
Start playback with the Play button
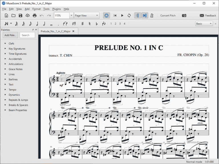tap(122, 15)
